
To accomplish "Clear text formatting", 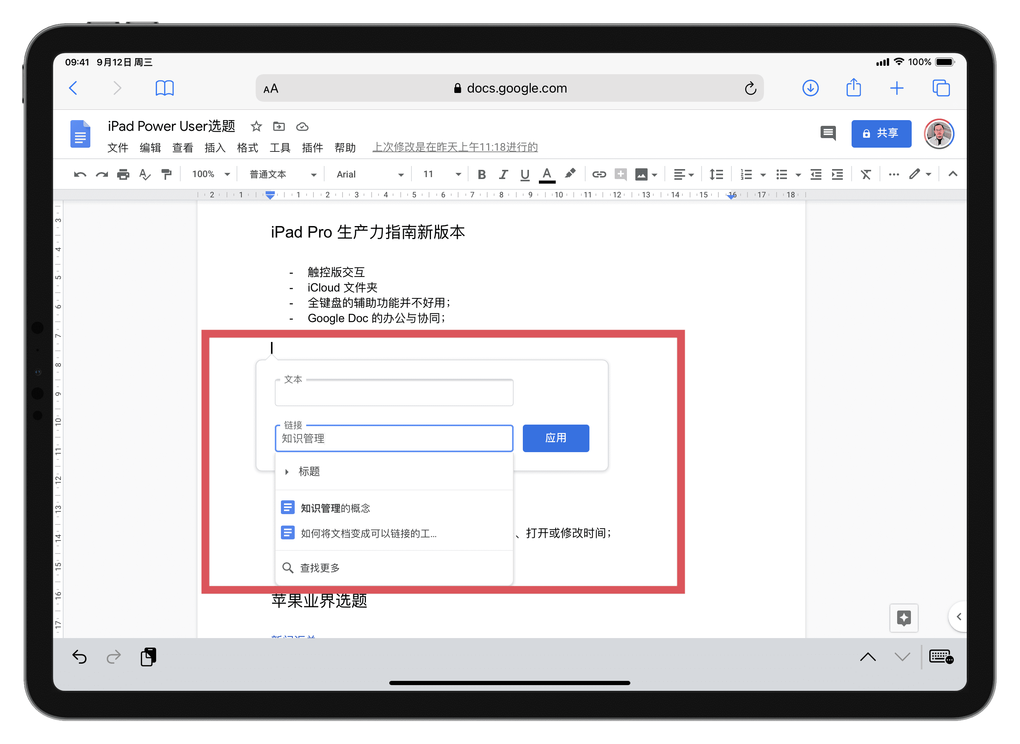I will tap(865, 174).
